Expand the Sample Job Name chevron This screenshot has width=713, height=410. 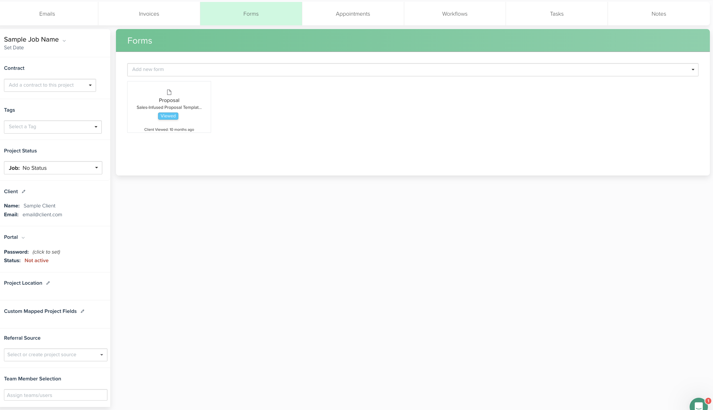point(64,41)
